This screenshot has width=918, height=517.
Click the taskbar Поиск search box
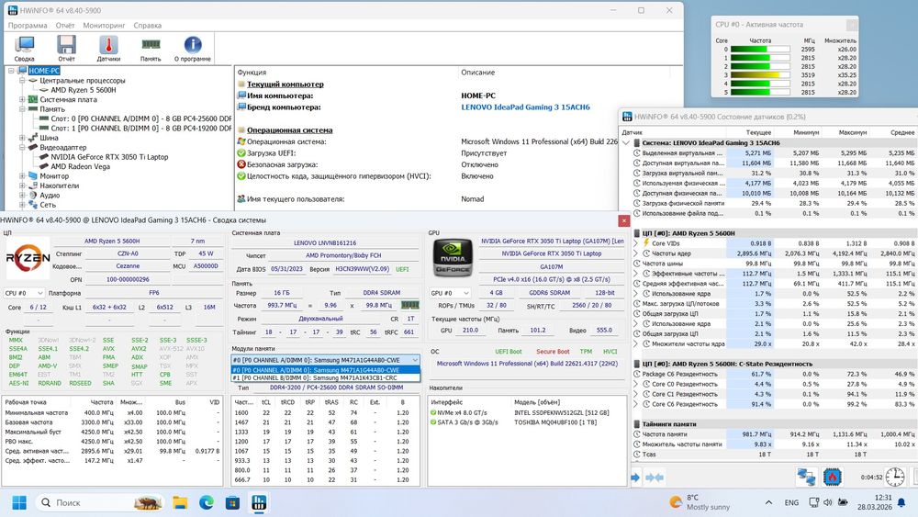[101, 502]
